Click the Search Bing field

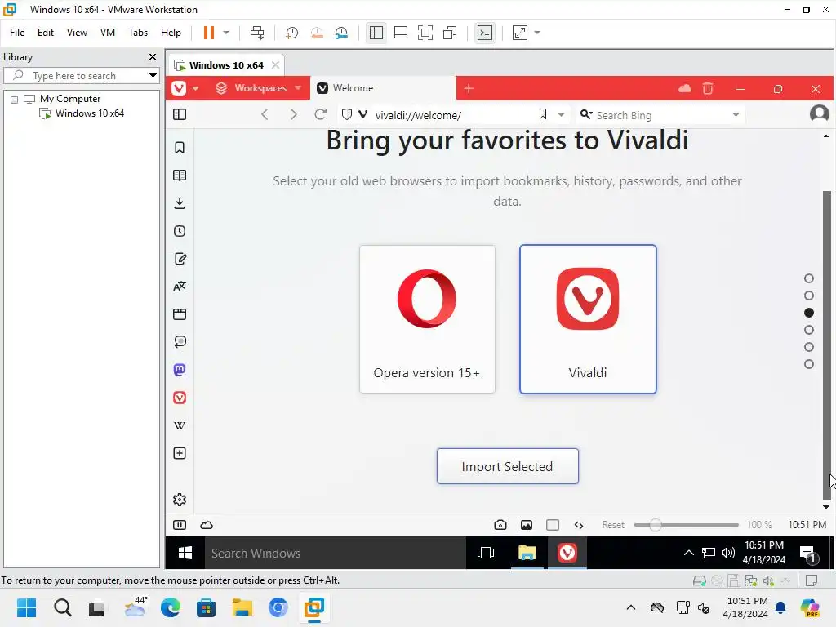point(660,115)
